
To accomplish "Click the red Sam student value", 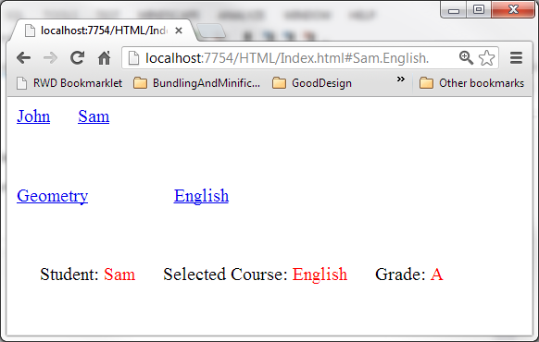I will [119, 275].
